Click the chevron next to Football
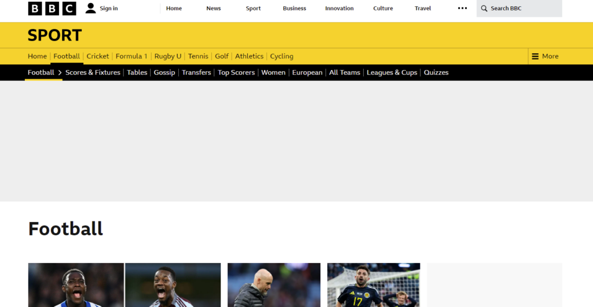 60,73
